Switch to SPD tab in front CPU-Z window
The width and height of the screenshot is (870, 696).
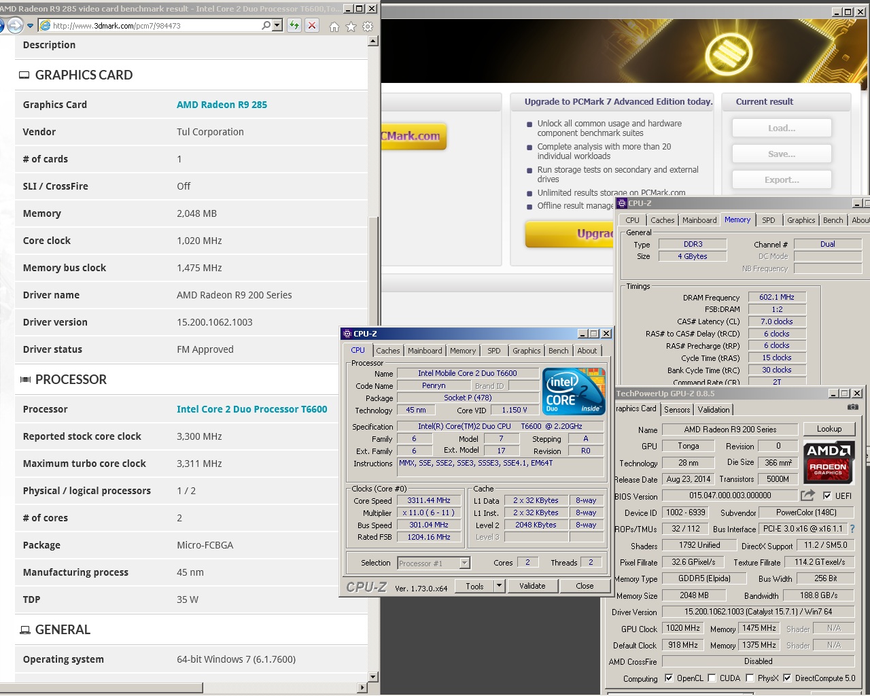pos(494,351)
